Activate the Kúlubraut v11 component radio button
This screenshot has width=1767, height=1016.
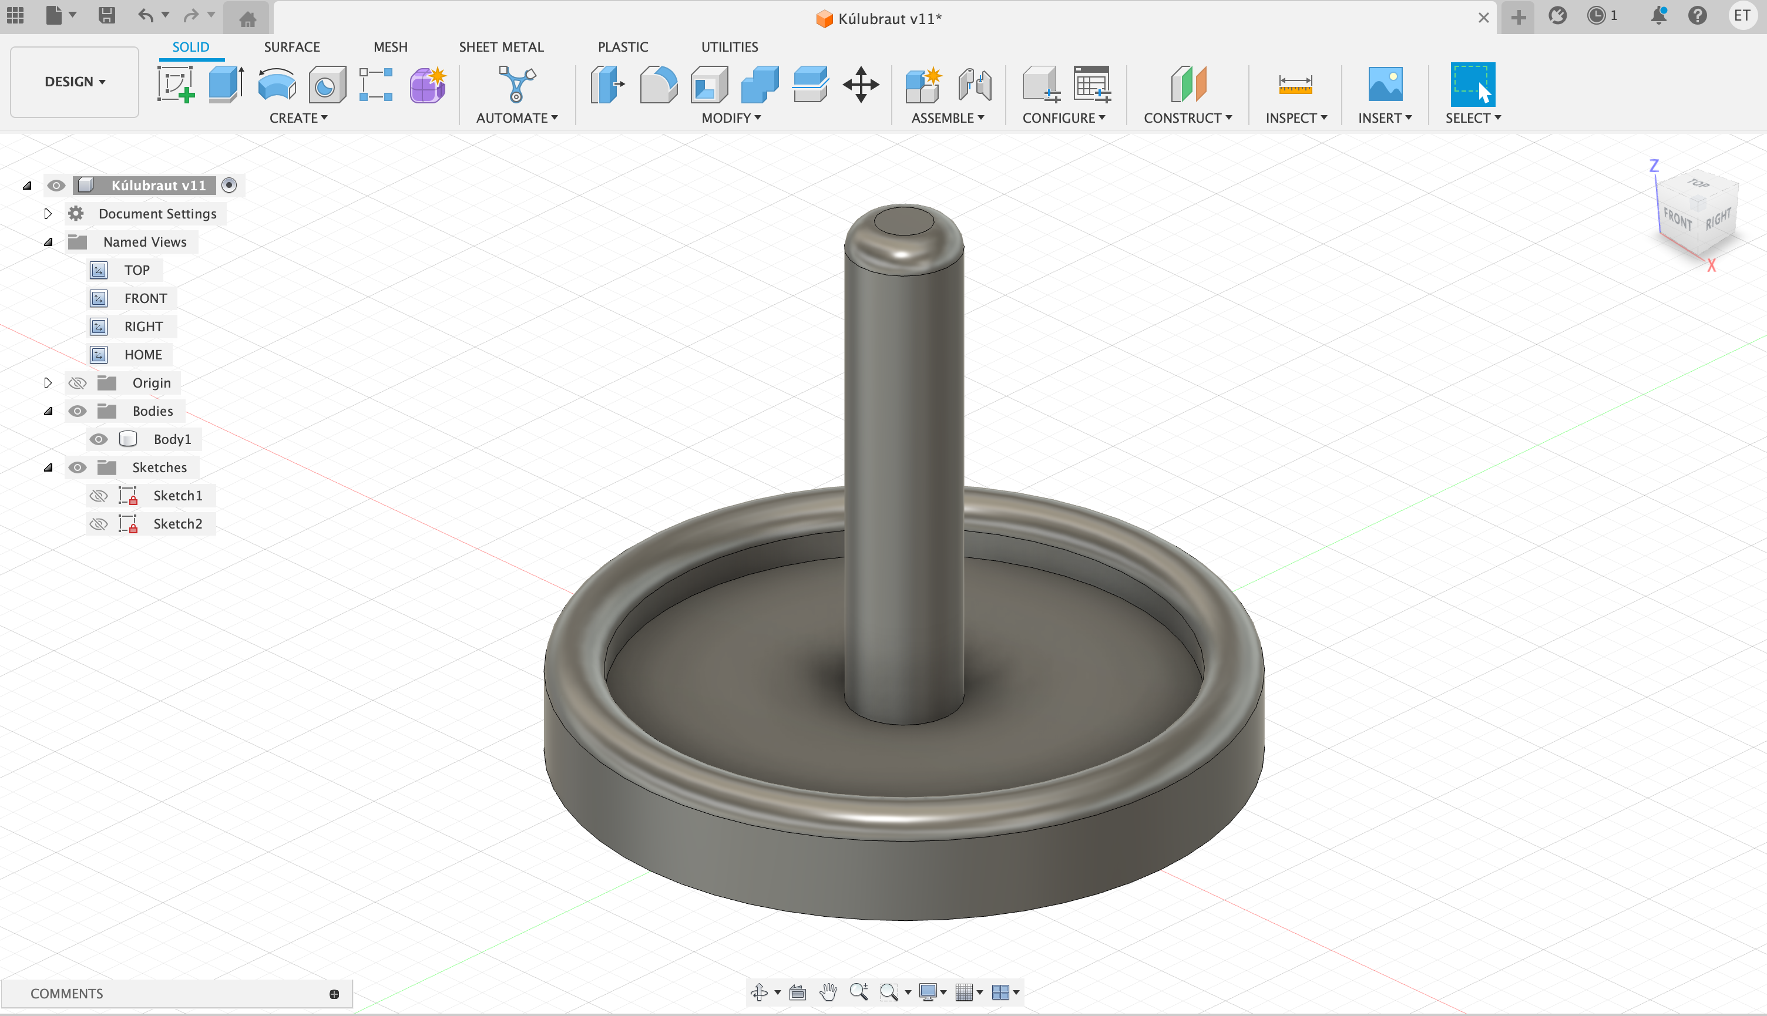pyautogui.click(x=229, y=186)
